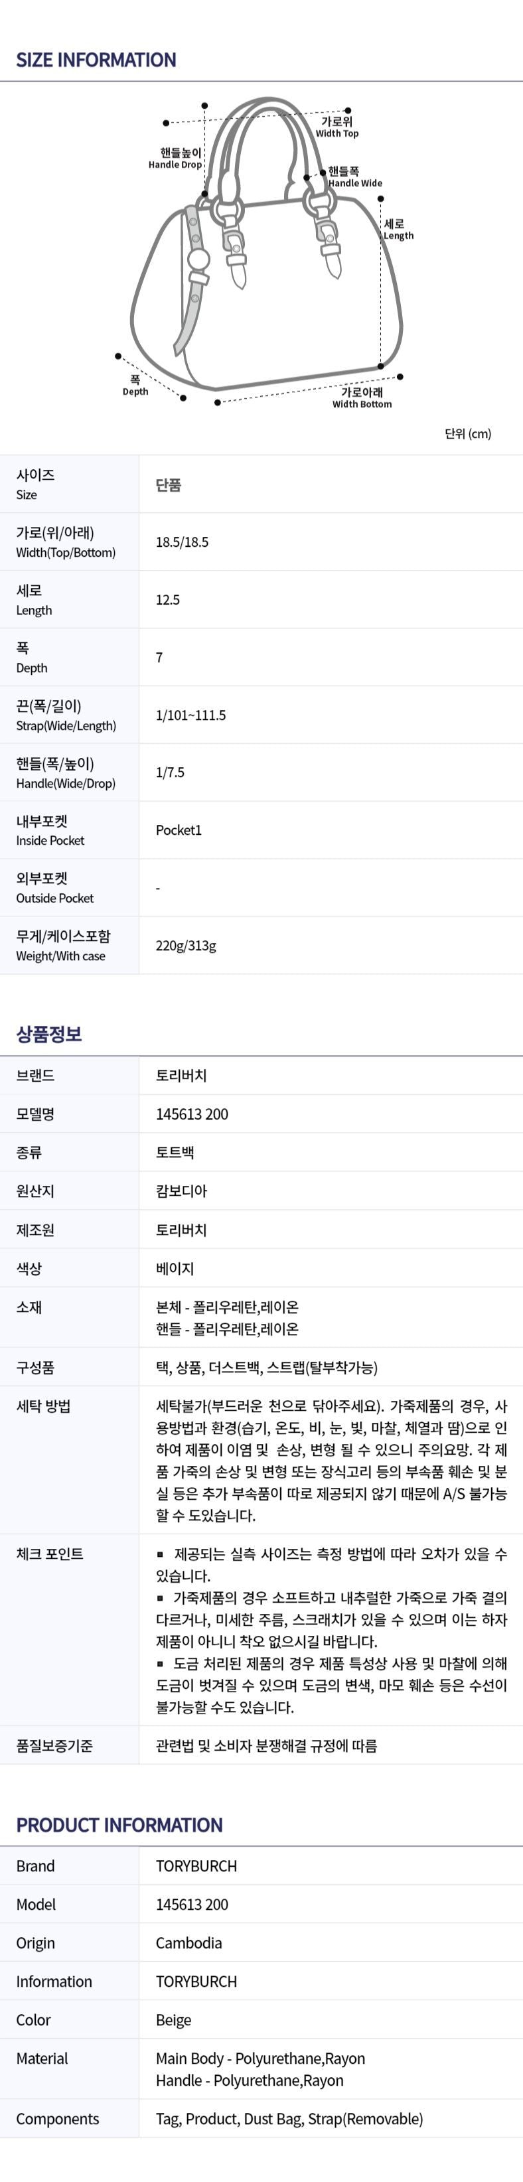The height and width of the screenshot is (2182, 523).
Task: Click the Pocket1 inside pocket value
Action: (179, 830)
